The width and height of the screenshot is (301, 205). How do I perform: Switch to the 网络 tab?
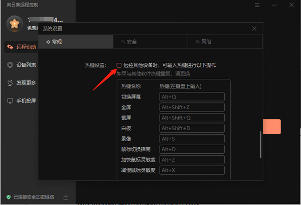(x=225, y=42)
